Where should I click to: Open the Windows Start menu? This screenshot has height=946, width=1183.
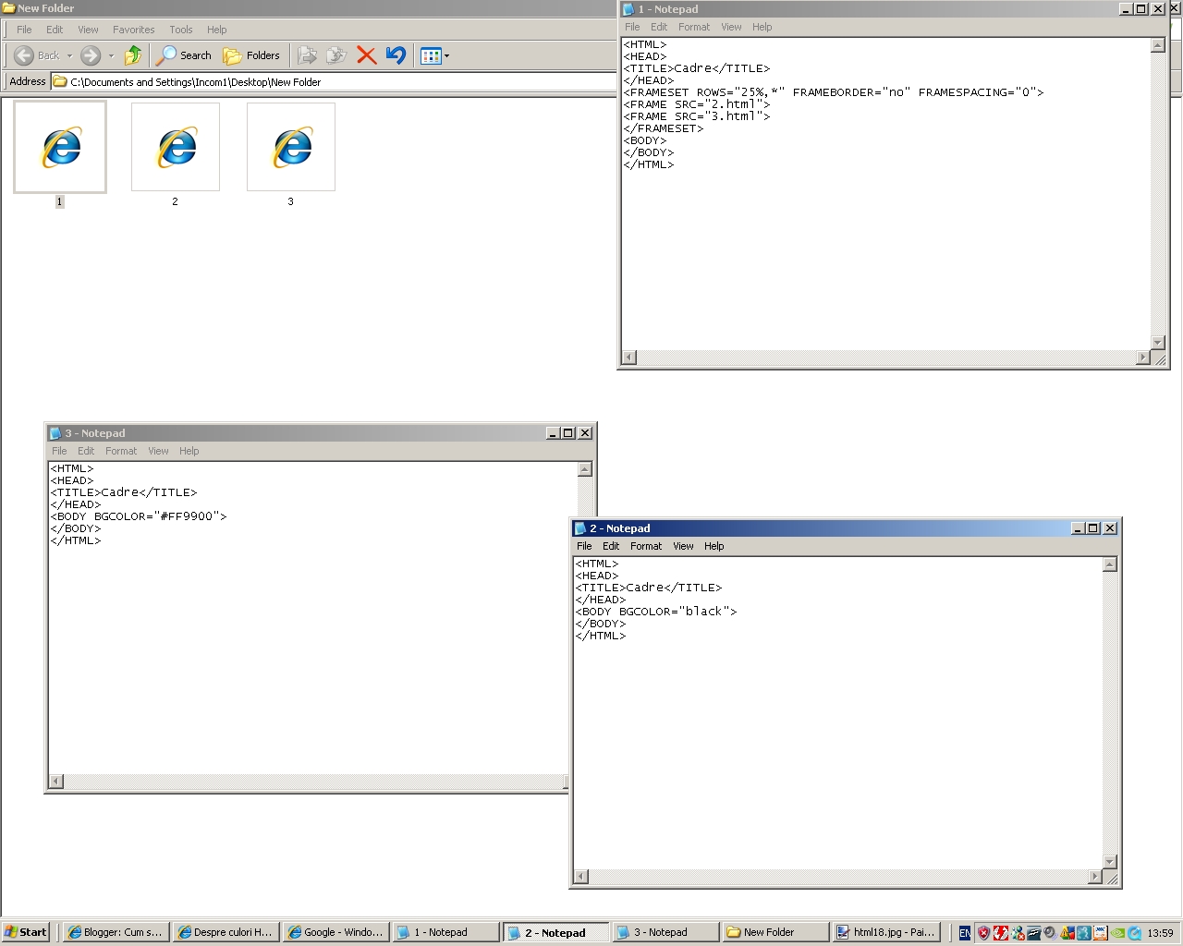25,932
